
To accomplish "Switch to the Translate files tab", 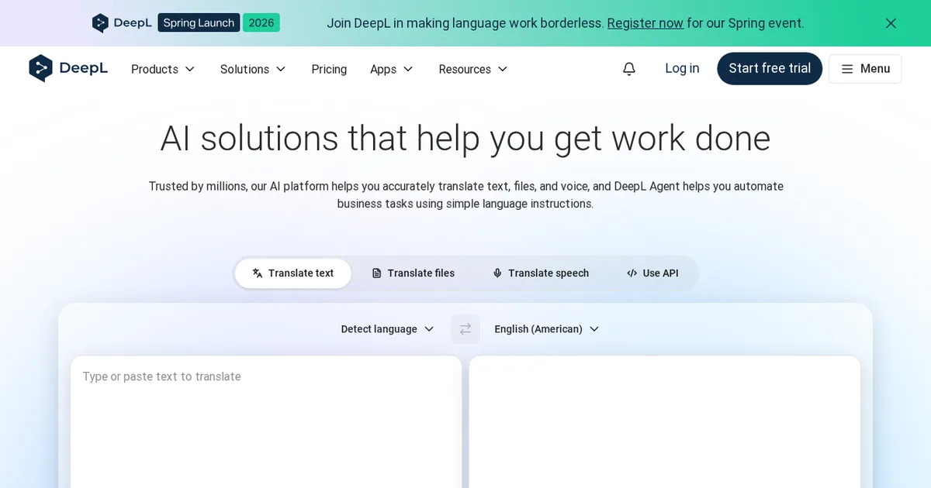I will click(x=414, y=273).
